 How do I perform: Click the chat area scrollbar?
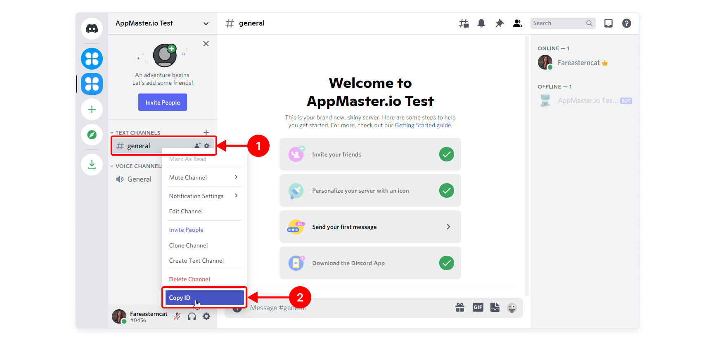pos(527,166)
